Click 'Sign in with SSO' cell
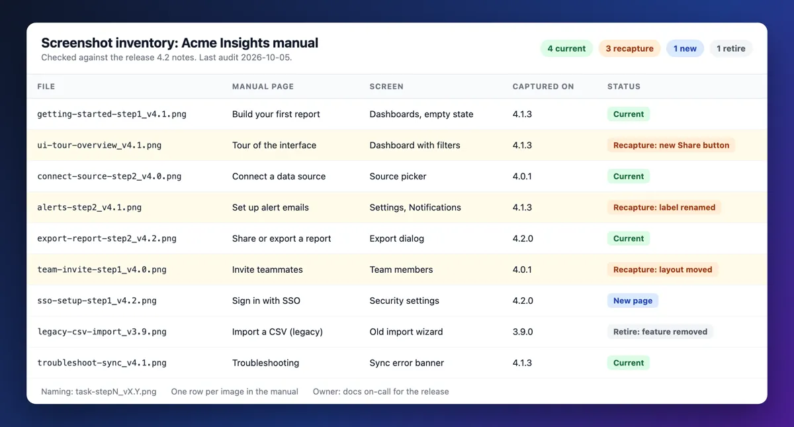This screenshot has height=427, width=794. pyautogui.click(x=266, y=301)
